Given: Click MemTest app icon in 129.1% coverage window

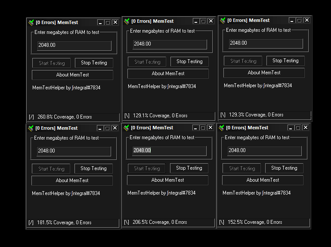Looking at the screenshot, I should [127, 21].
